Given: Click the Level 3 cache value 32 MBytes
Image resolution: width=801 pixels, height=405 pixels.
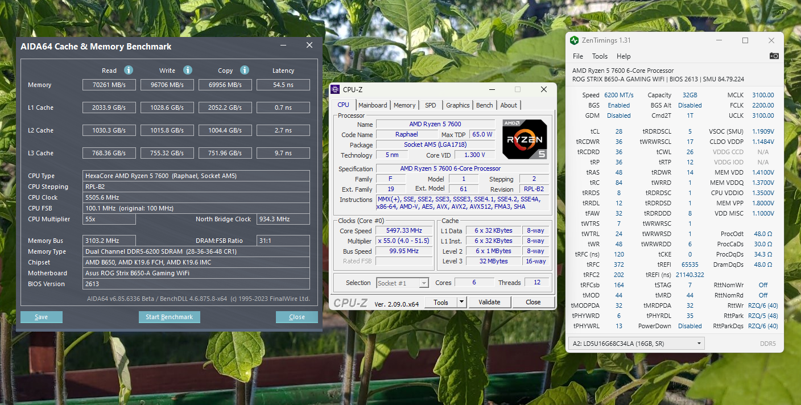Looking at the screenshot, I should (494, 261).
